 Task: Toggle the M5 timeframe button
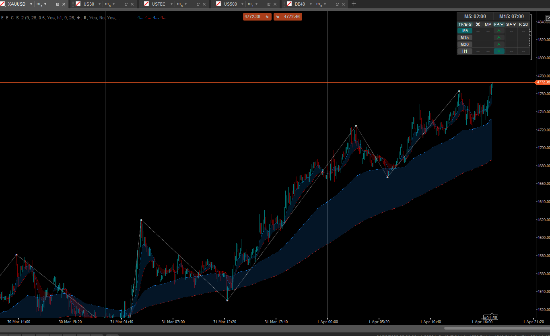click(465, 31)
